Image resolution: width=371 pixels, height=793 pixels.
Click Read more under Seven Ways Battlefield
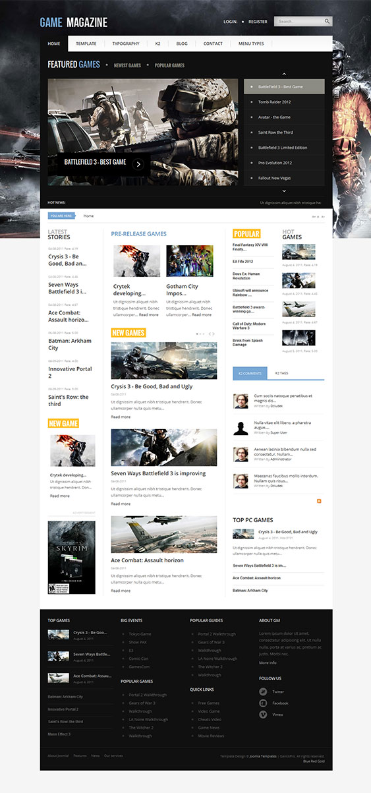pos(121,504)
